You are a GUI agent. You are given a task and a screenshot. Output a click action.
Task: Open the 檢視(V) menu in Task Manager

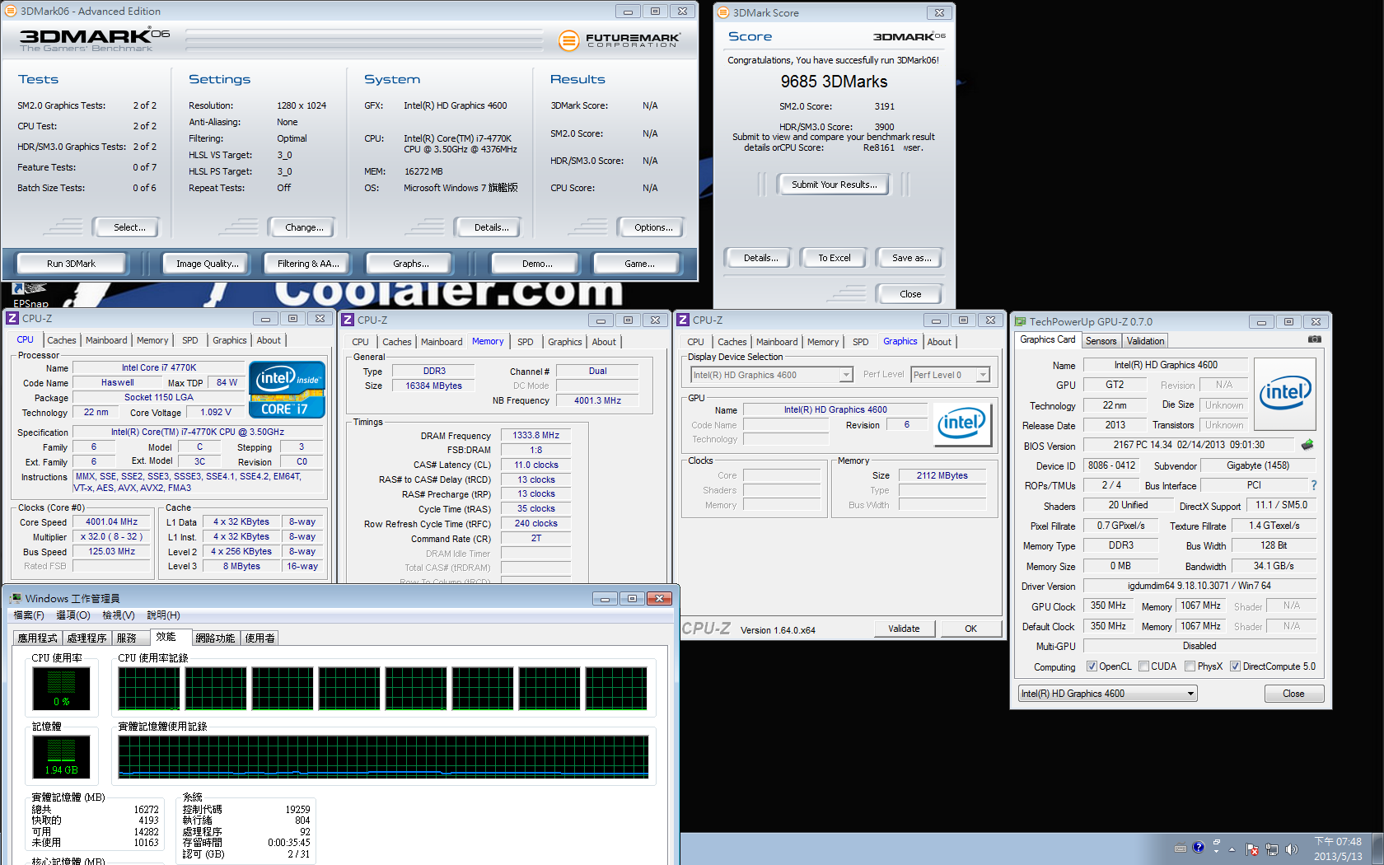pos(118,615)
